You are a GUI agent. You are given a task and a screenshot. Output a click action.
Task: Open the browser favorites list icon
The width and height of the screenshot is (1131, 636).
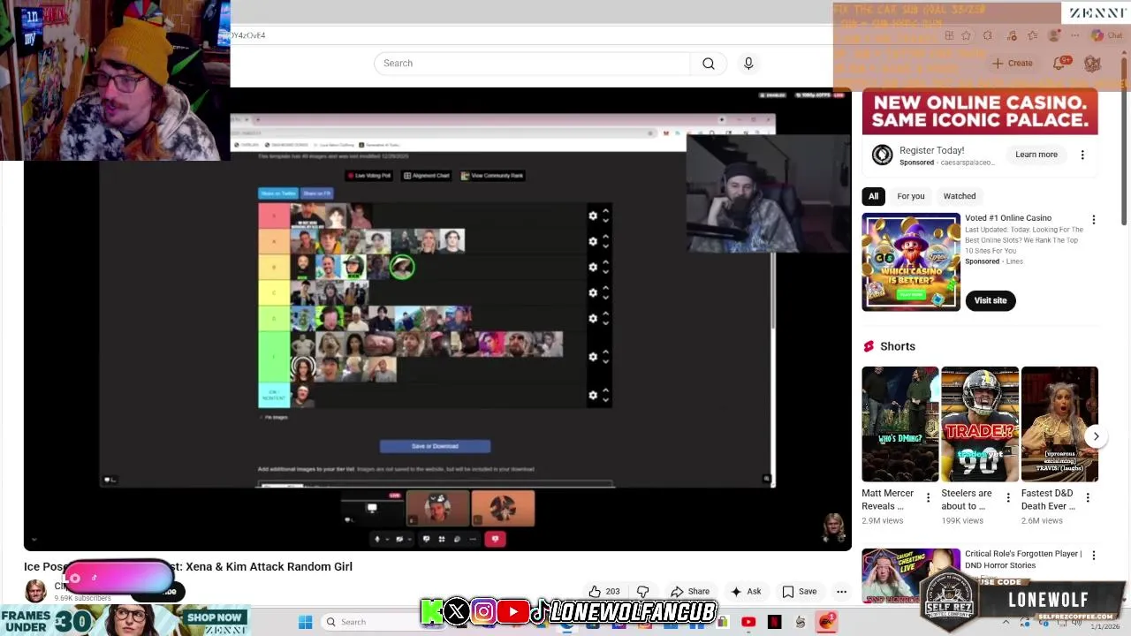[1032, 35]
